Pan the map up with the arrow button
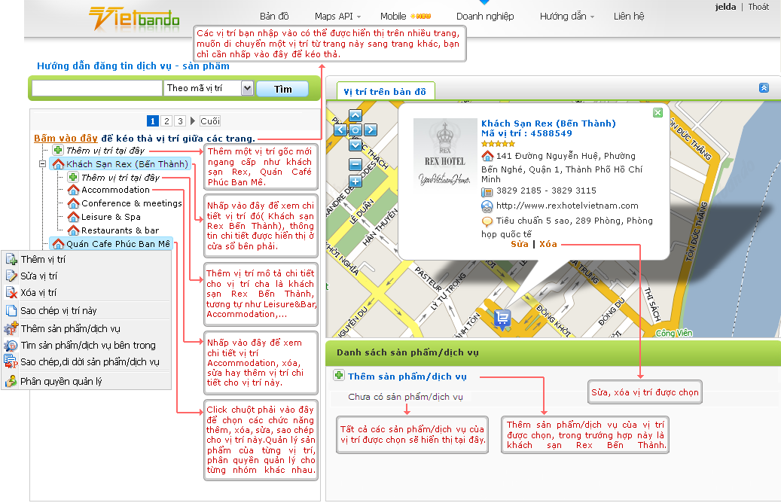781x503 pixels. 355,116
